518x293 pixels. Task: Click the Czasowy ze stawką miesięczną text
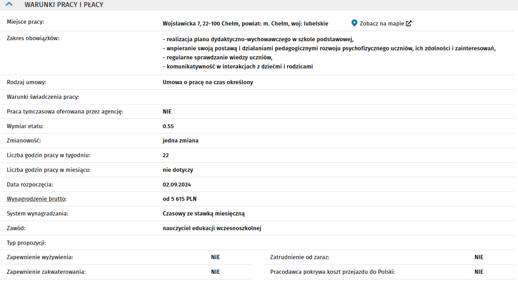[x=203, y=214]
